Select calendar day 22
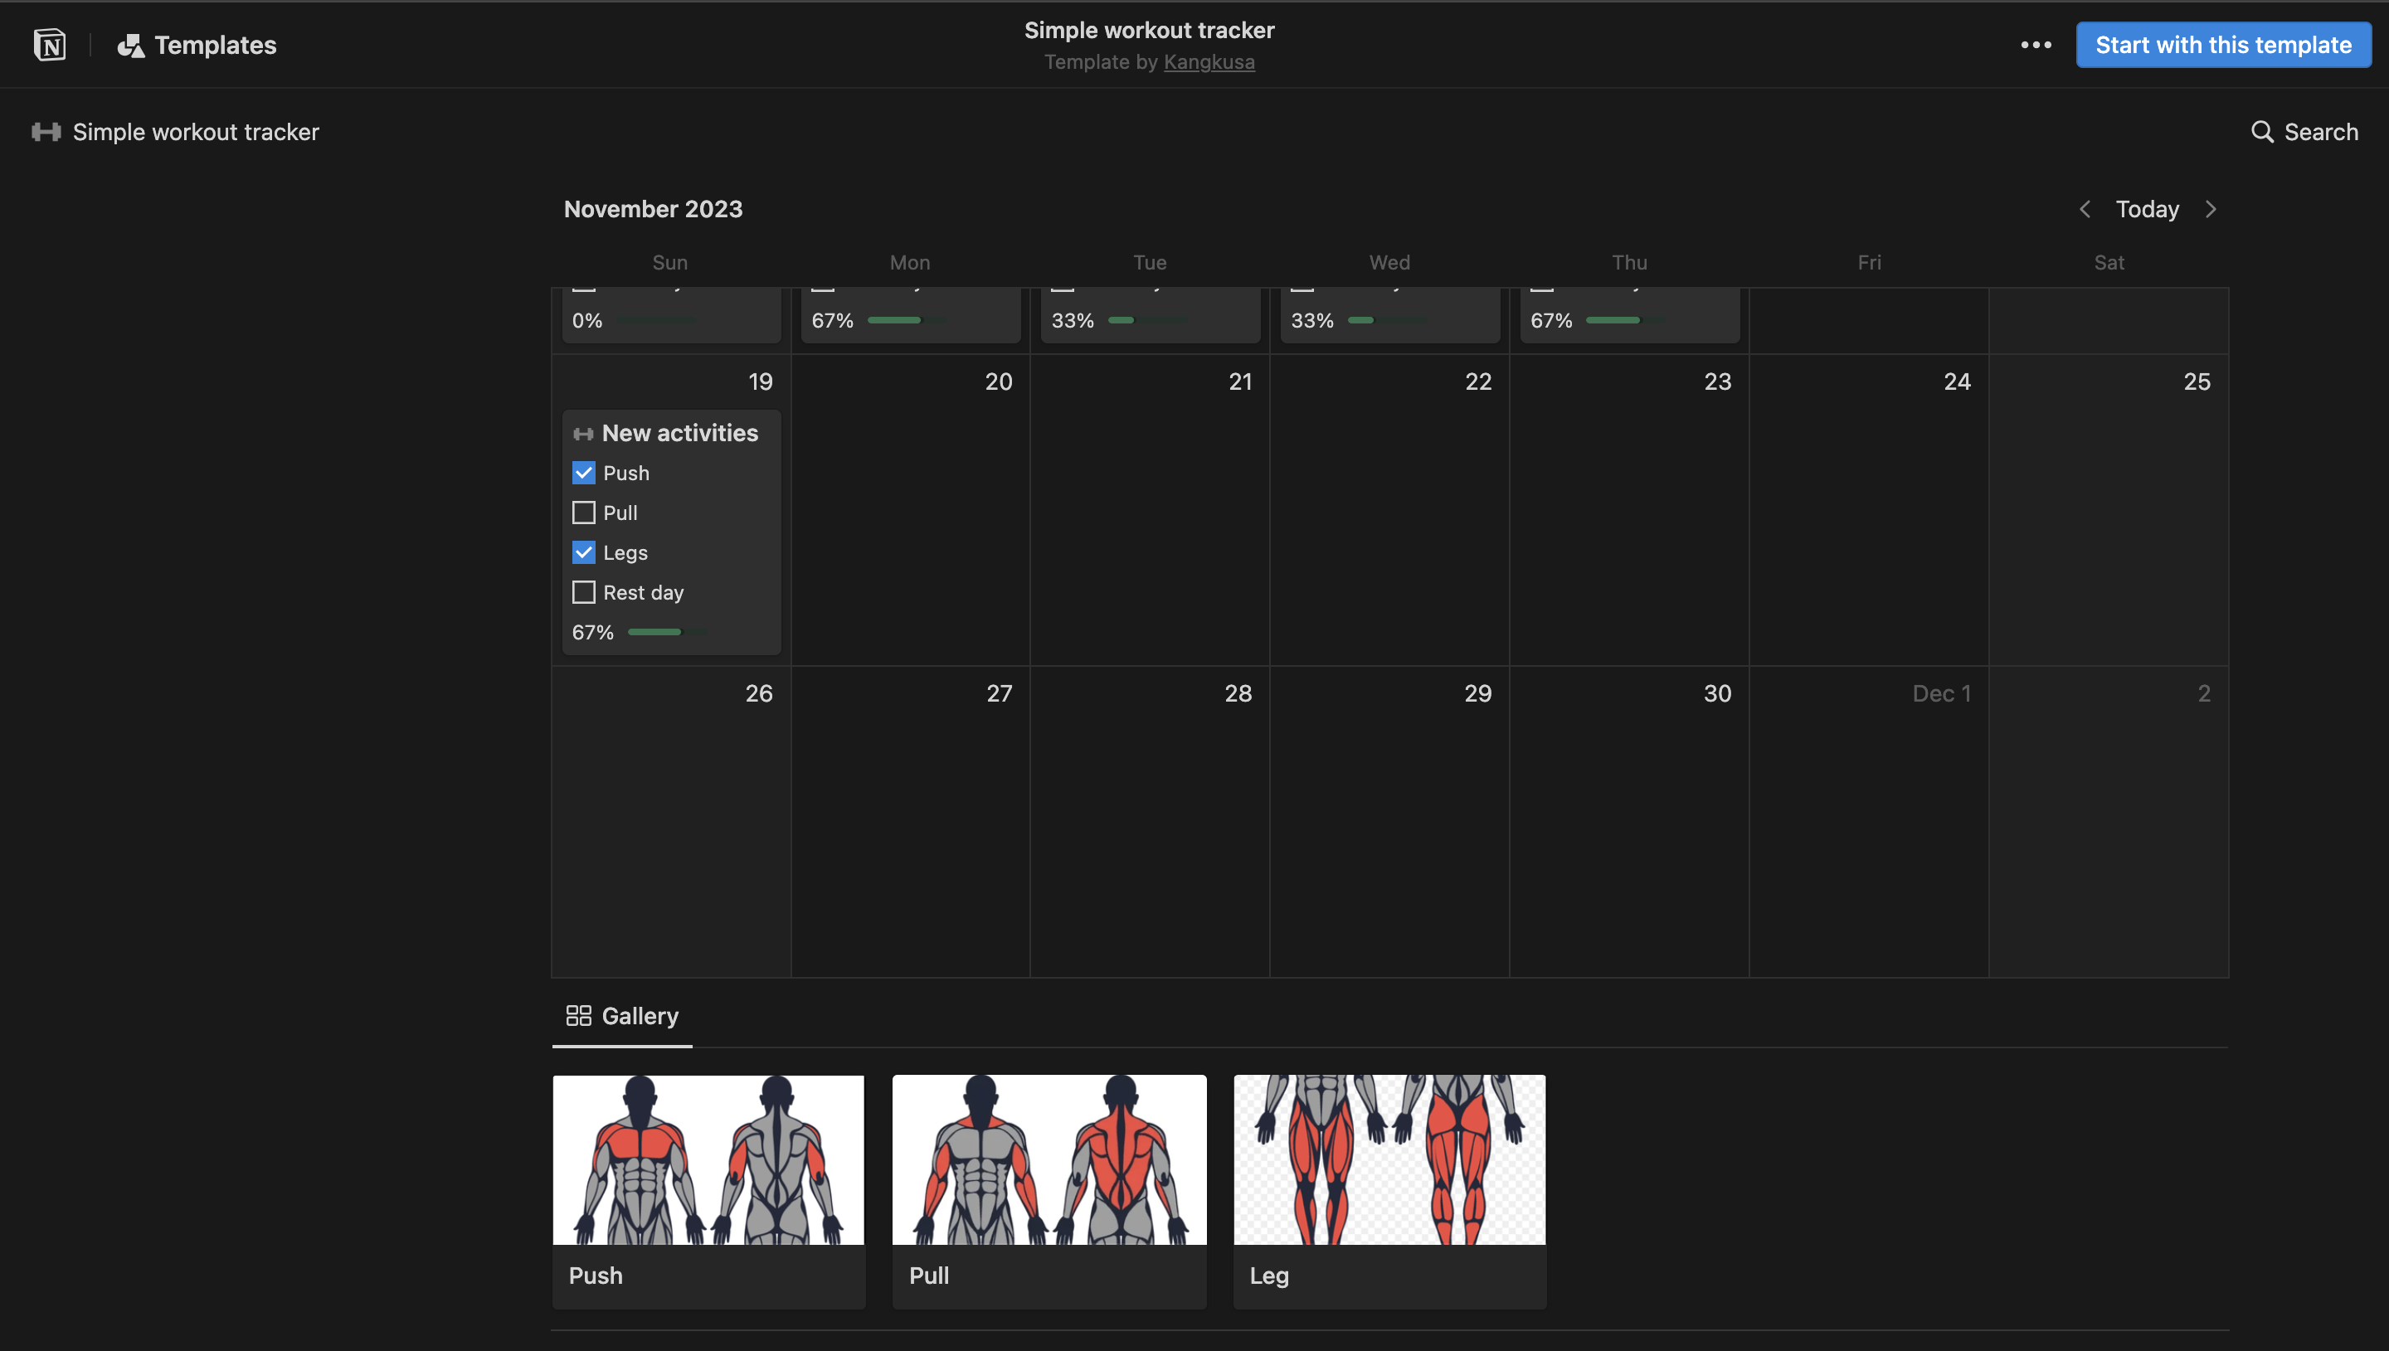 tap(1478, 381)
